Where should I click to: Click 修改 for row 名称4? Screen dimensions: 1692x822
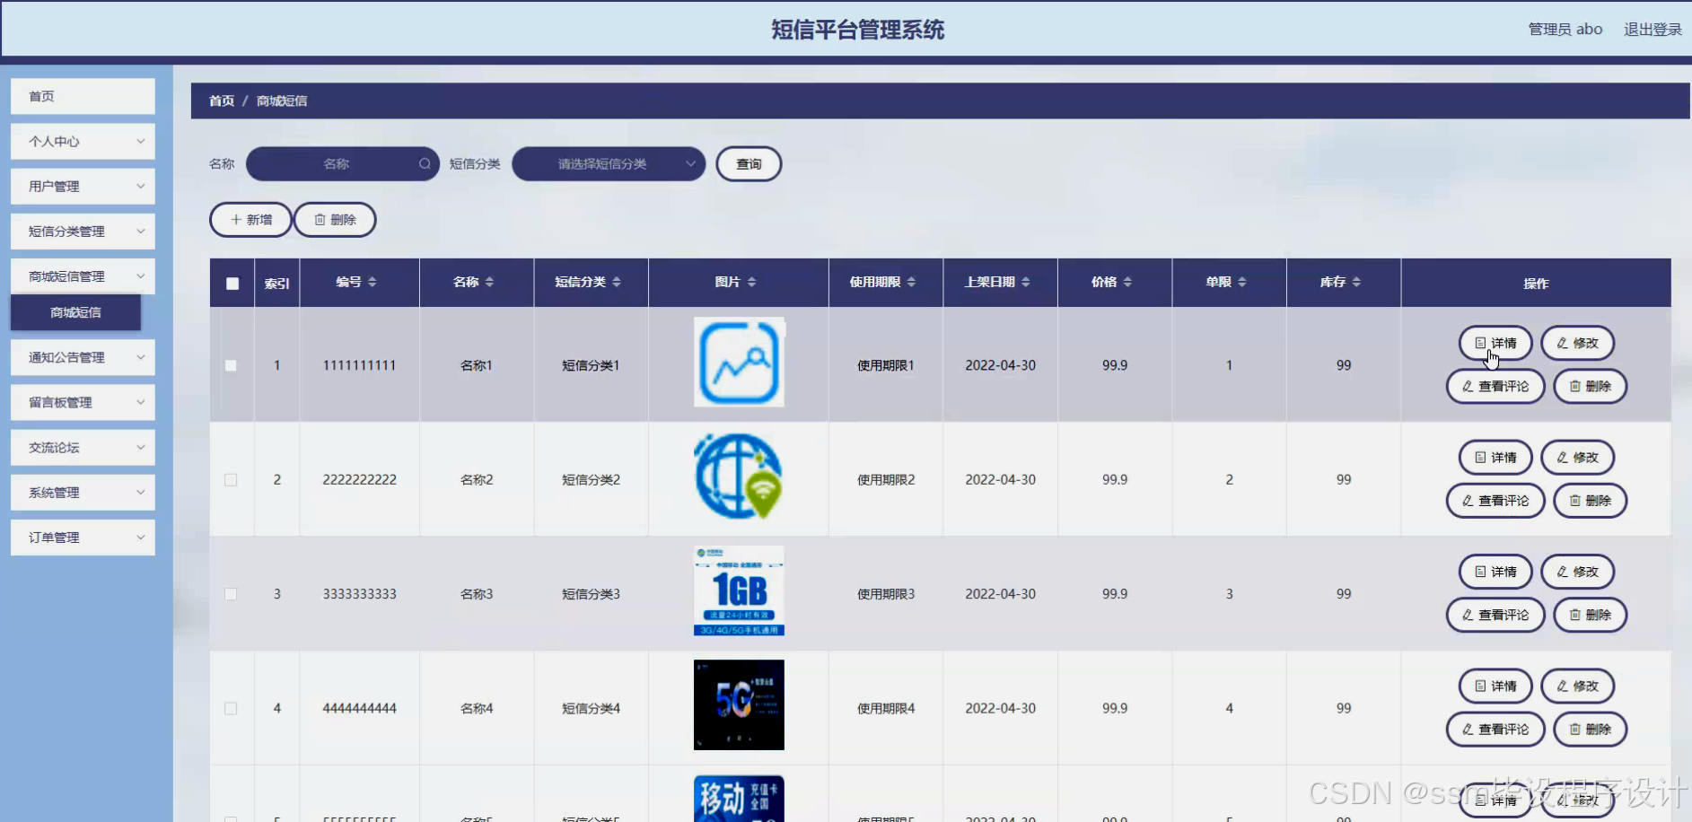pos(1577,686)
